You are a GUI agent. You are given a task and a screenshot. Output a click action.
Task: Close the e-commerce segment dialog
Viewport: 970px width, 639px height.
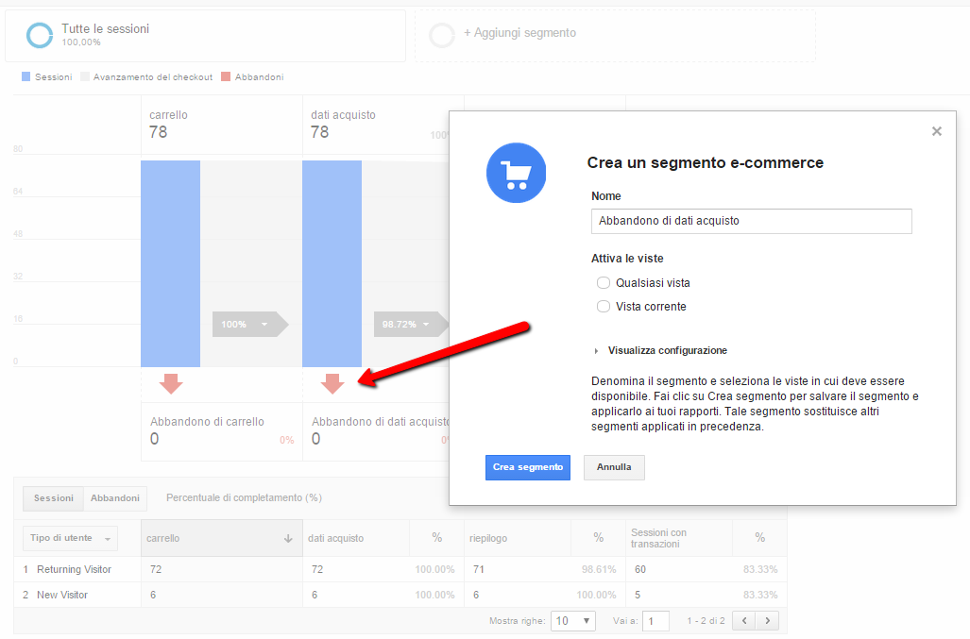[x=936, y=131]
